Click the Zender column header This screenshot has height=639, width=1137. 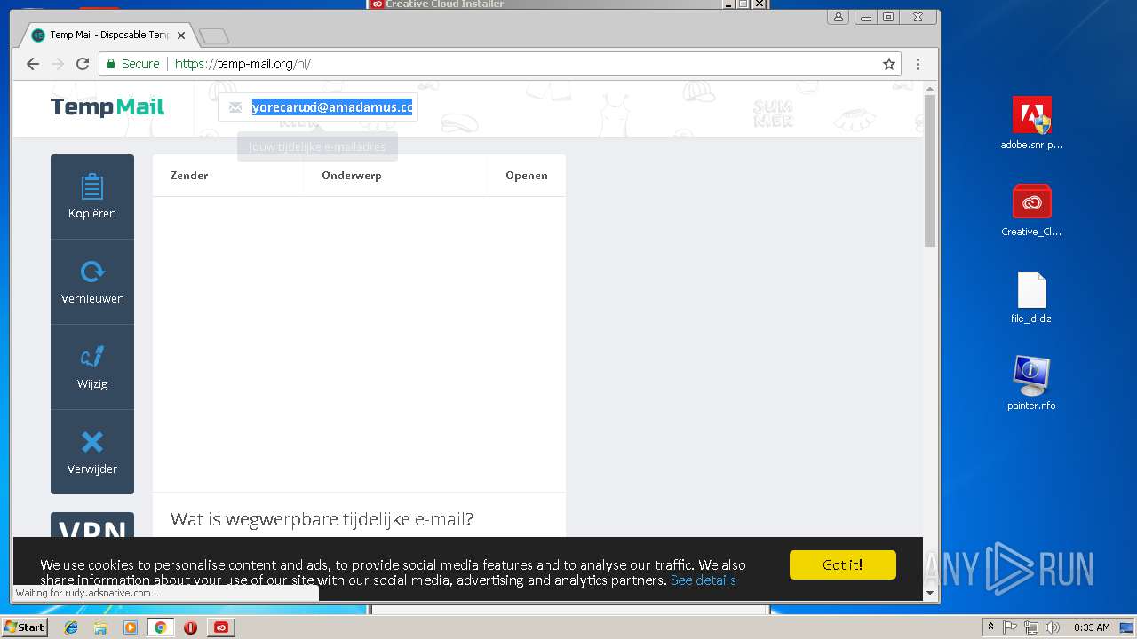(189, 176)
